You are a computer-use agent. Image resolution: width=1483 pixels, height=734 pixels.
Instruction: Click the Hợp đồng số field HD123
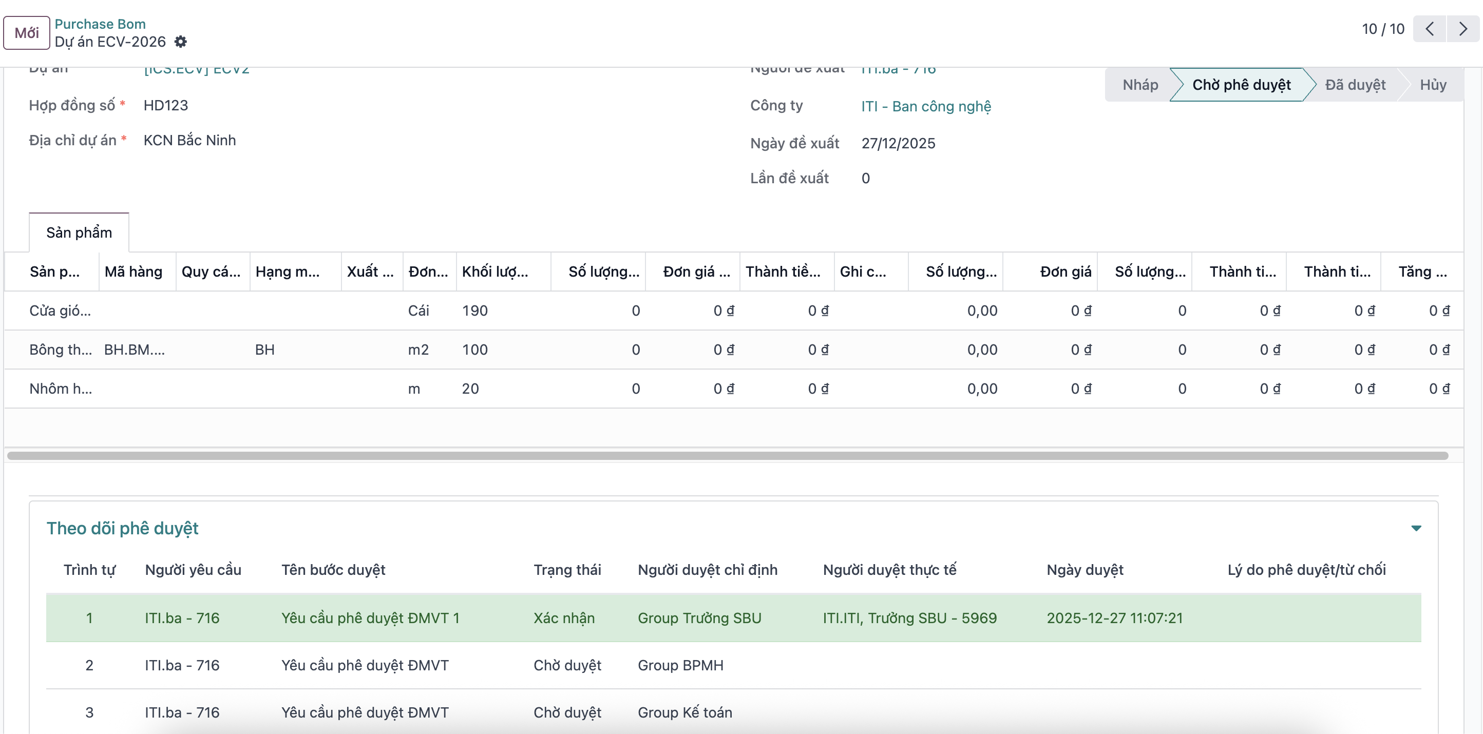point(166,105)
